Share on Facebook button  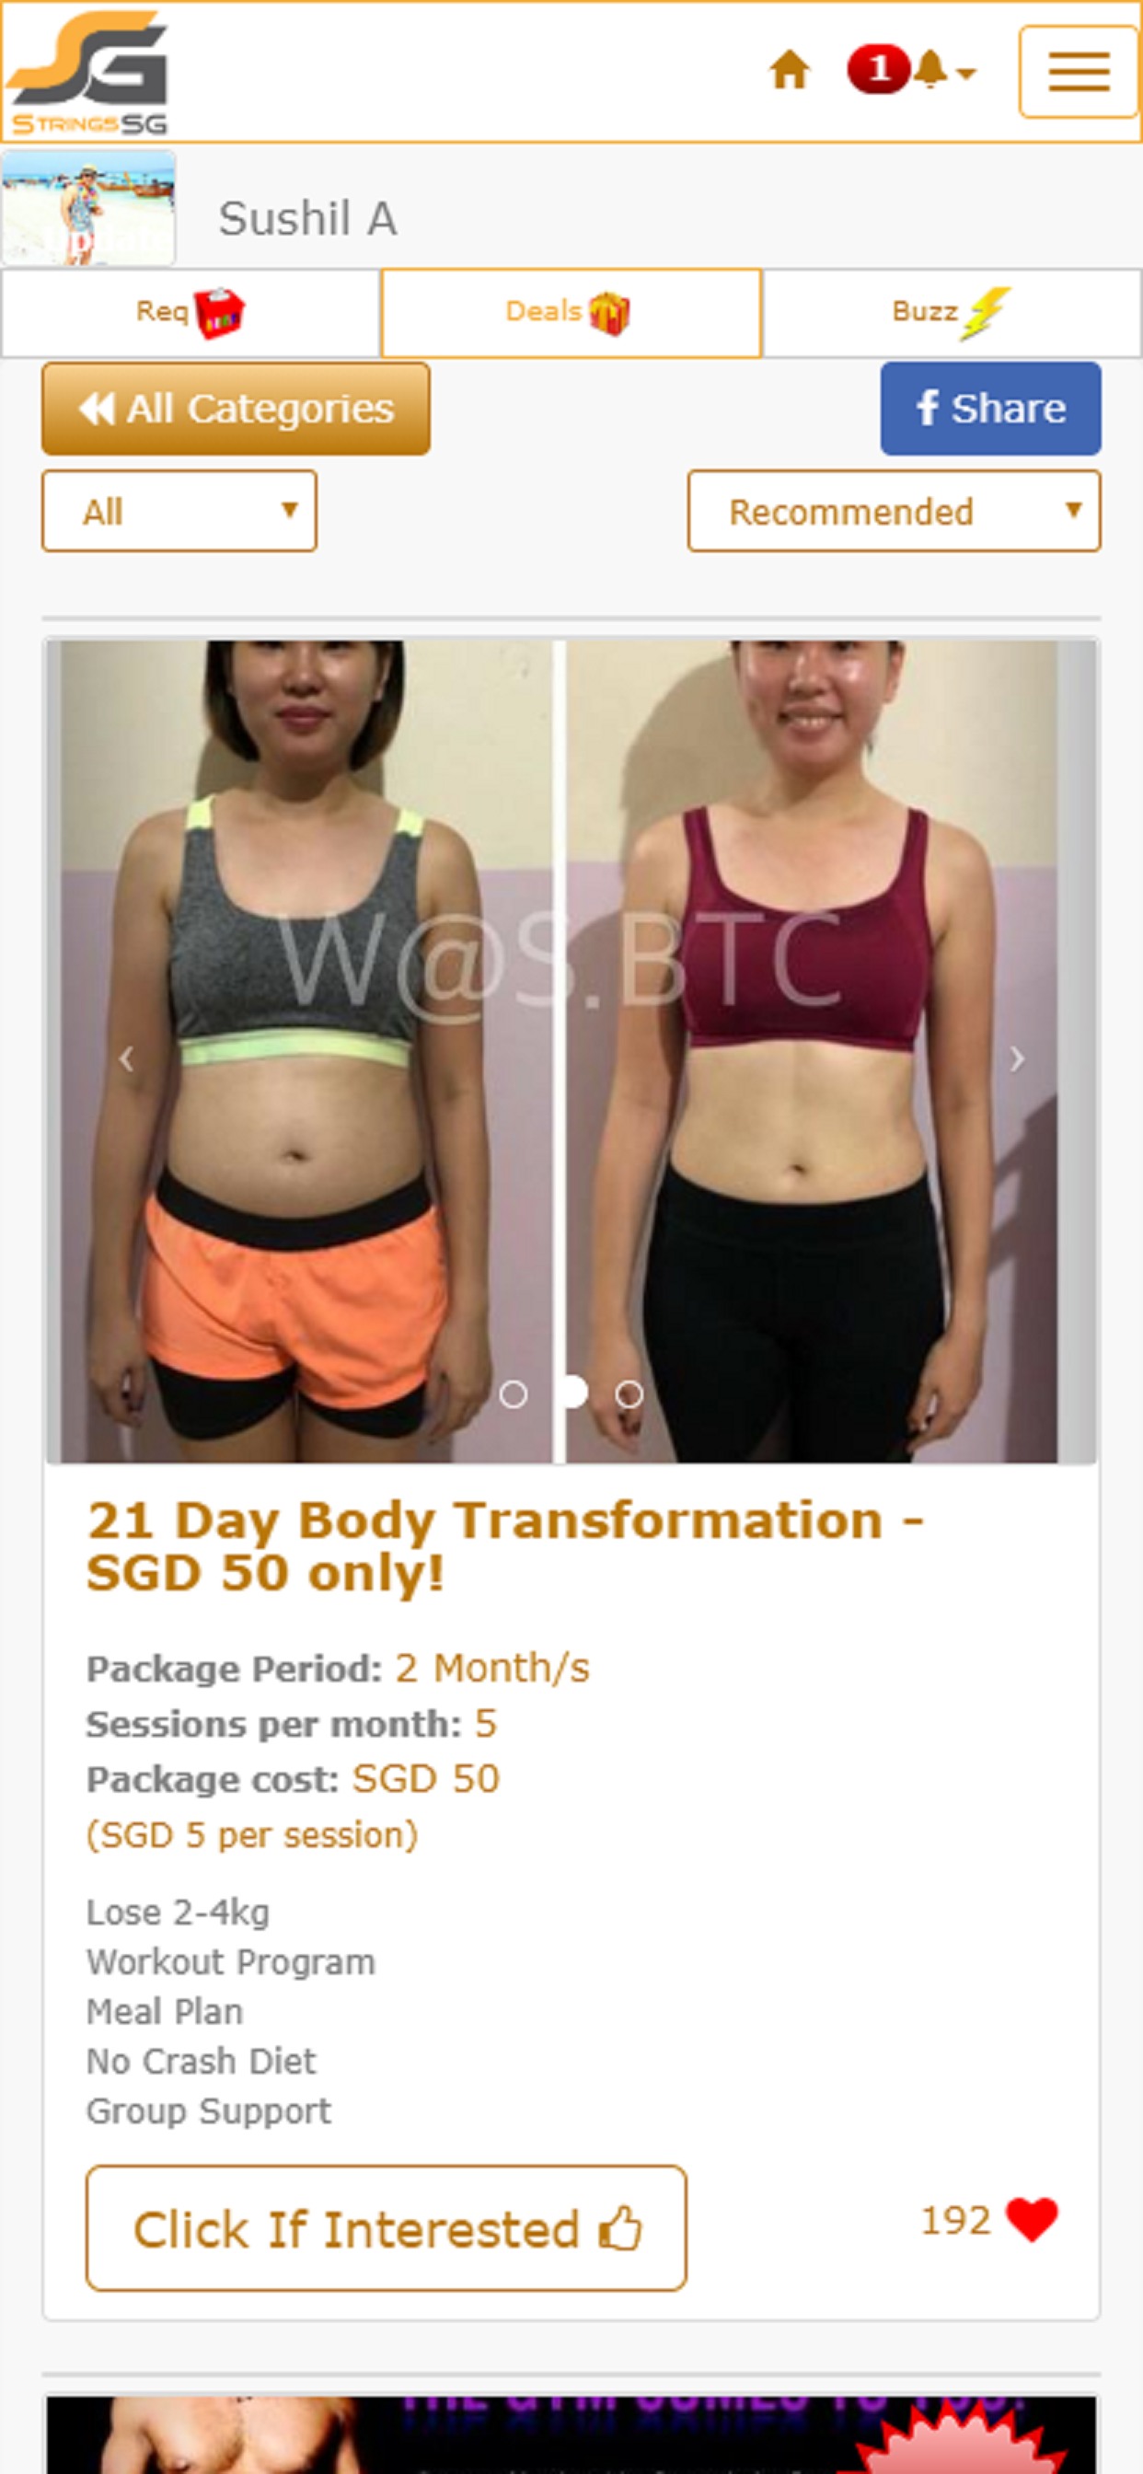pos(990,408)
